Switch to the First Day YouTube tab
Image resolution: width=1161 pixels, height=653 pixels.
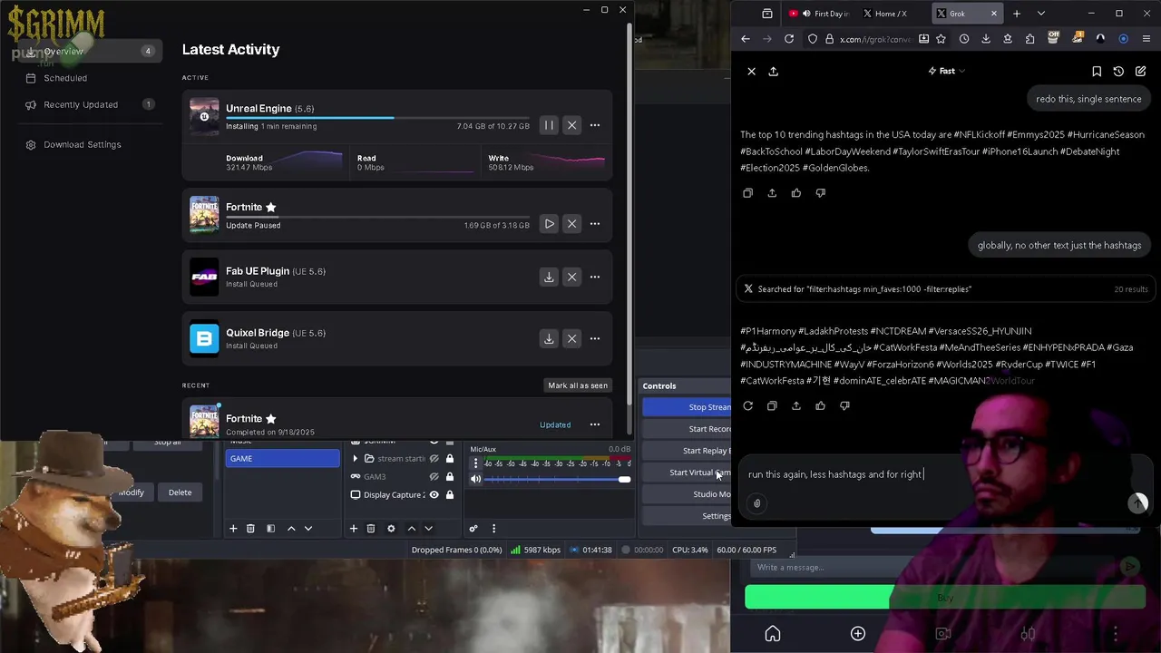pyautogui.click(x=819, y=14)
